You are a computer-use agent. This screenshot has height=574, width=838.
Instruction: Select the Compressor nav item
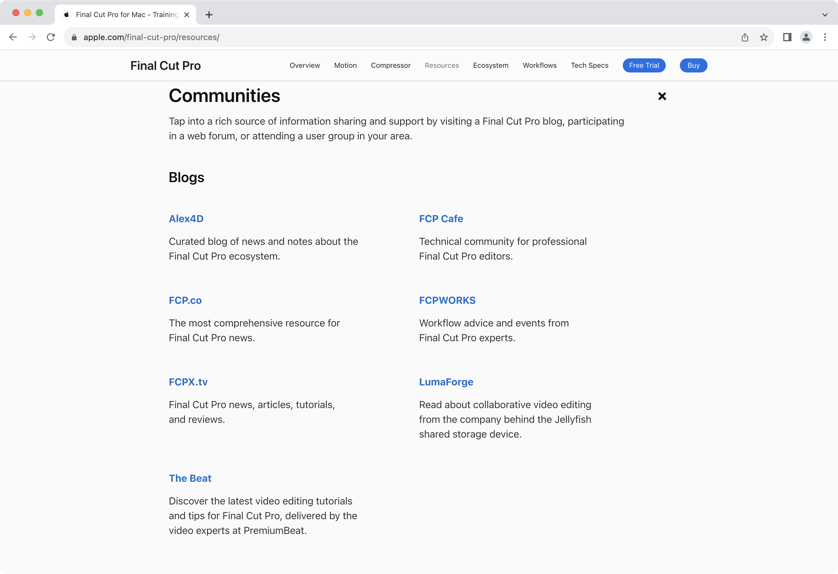[390, 65]
